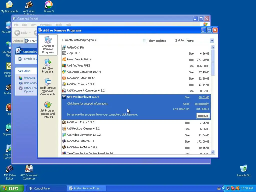Click the AVS Audio Editor 10.4.4 icon
Image resolution: width=256 pixels, height=192 pixels.
(x=64, y=78)
